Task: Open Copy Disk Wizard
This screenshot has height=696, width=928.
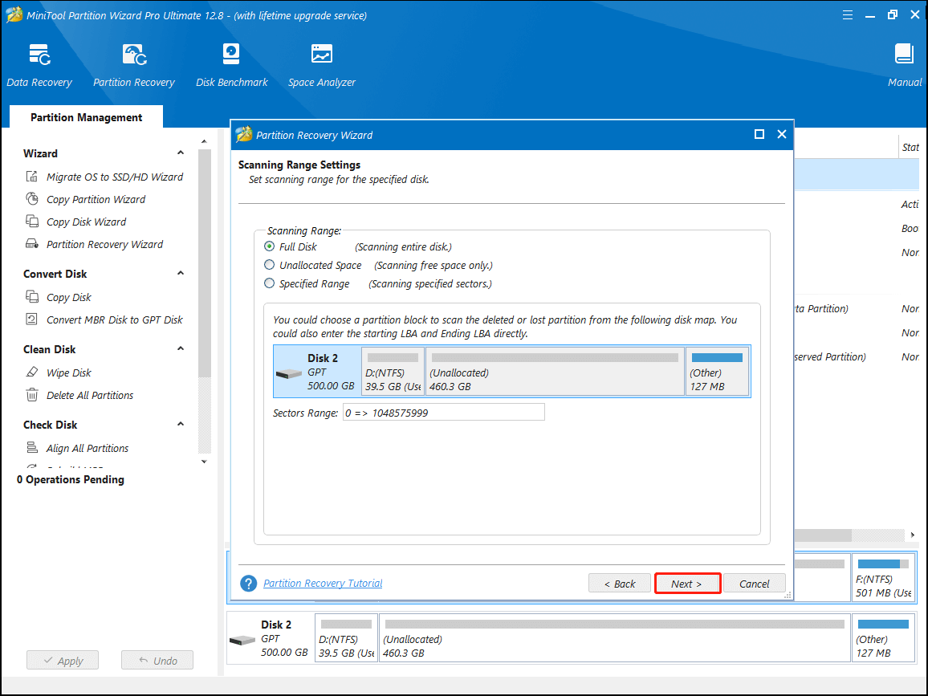Action: 87,222
